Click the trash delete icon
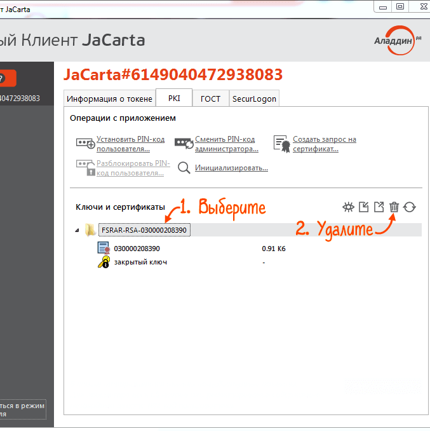 pyautogui.click(x=394, y=207)
